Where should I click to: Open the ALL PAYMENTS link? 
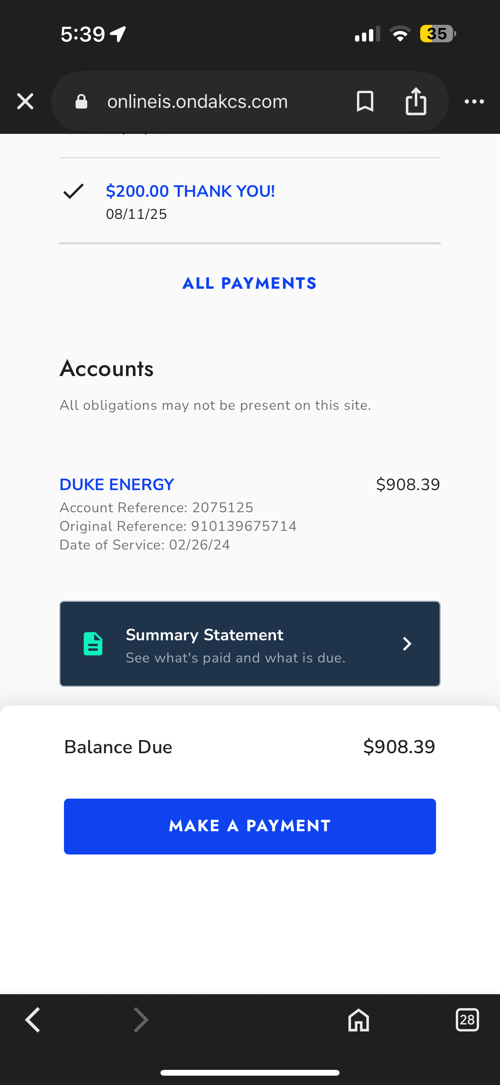pyautogui.click(x=250, y=283)
